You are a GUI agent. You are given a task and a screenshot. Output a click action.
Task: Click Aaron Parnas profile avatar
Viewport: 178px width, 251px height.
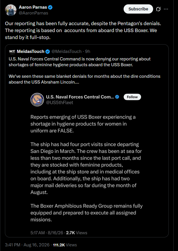click(11, 10)
